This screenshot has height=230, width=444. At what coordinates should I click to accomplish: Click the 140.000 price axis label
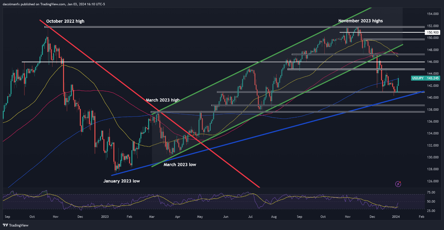433,98
